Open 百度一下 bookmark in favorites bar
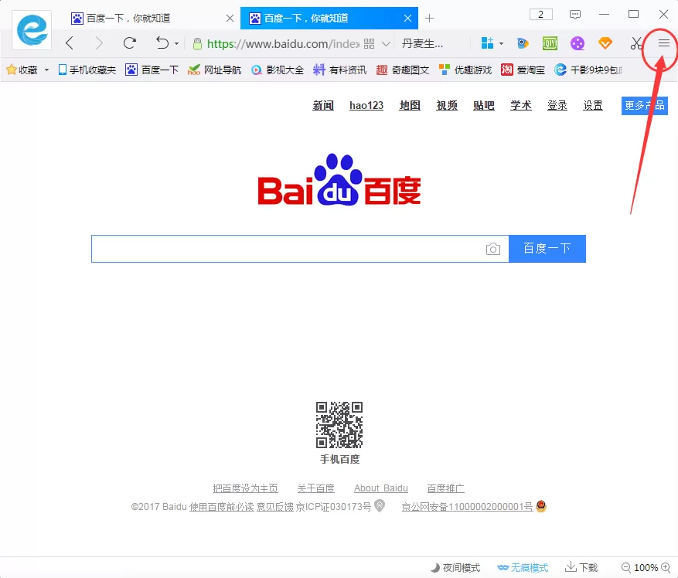 point(152,70)
